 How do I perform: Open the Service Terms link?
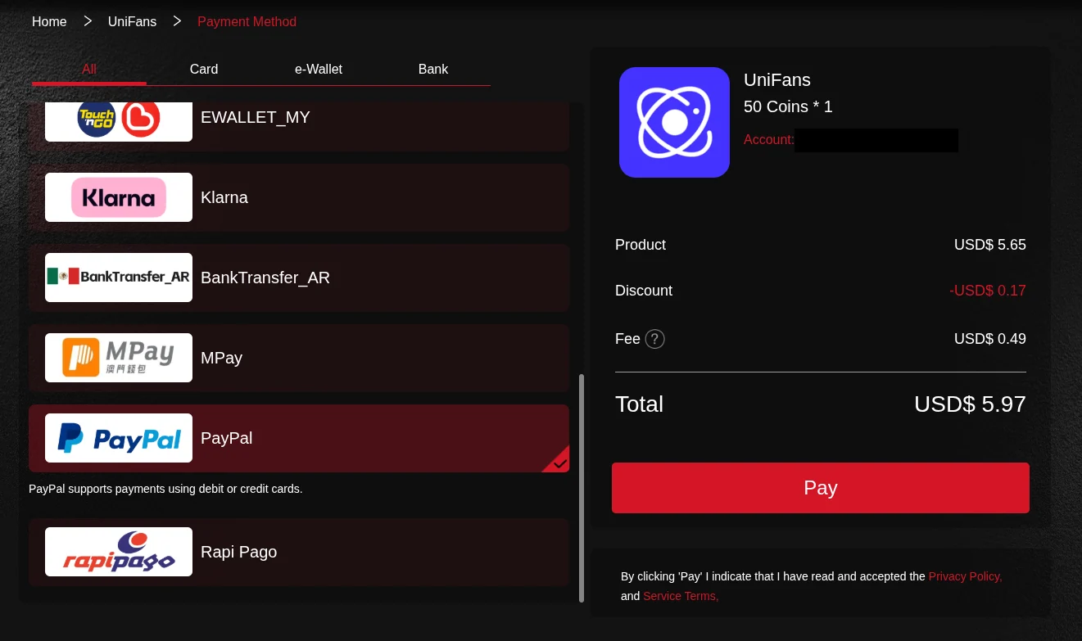pos(681,596)
